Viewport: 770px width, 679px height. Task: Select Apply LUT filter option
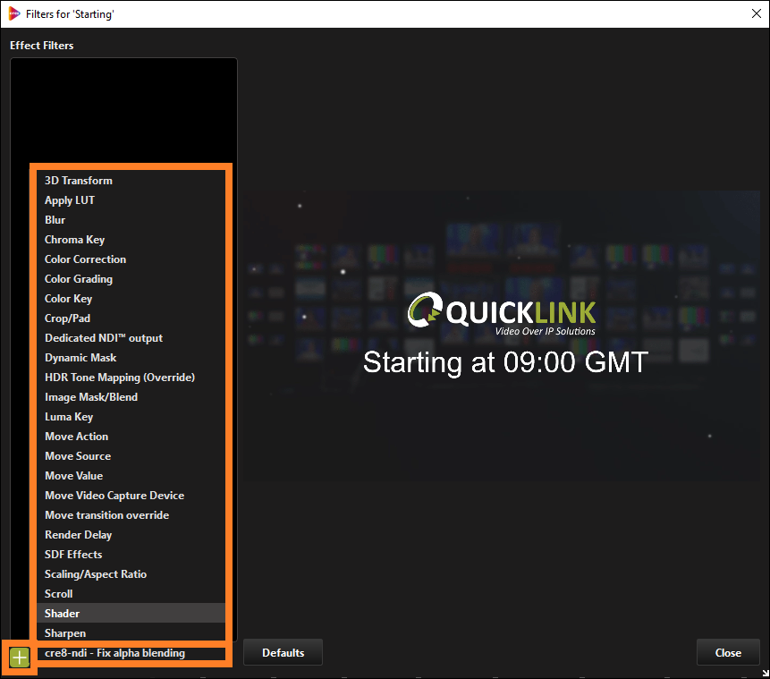click(x=131, y=200)
